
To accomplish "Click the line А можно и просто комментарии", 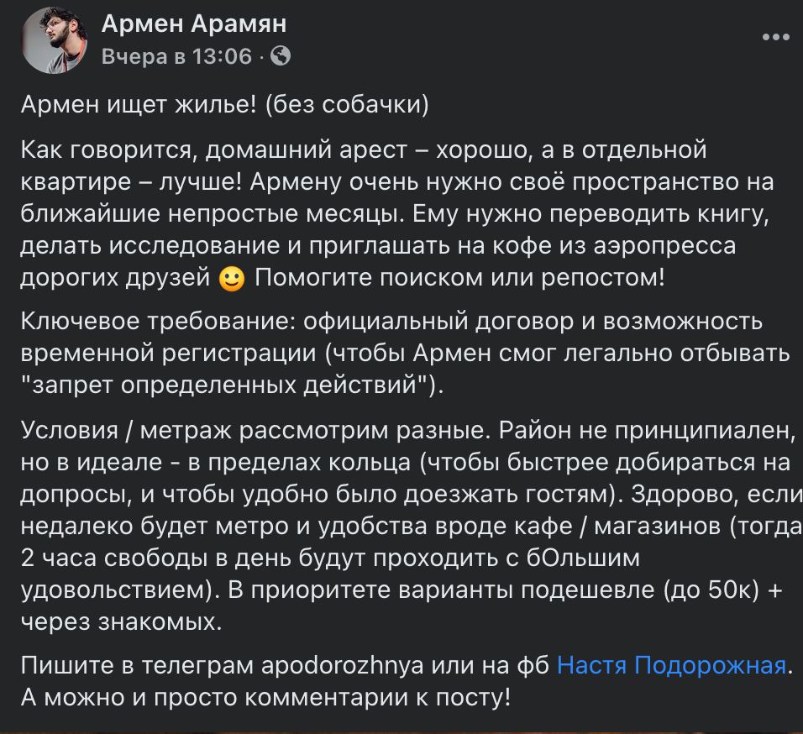I will tap(265, 698).
